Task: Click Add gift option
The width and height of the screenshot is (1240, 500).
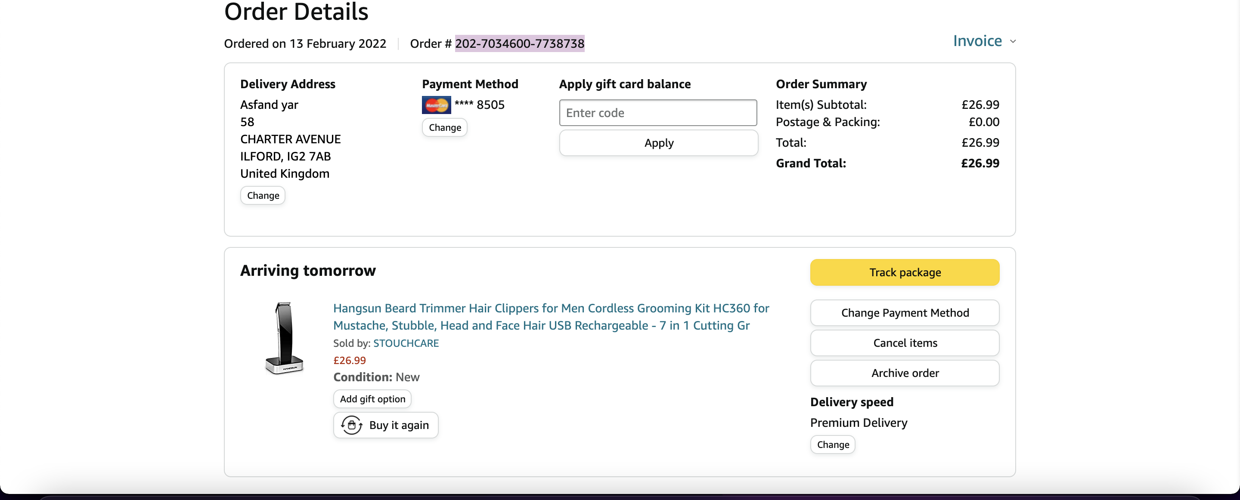Action: (x=372, y=399)
